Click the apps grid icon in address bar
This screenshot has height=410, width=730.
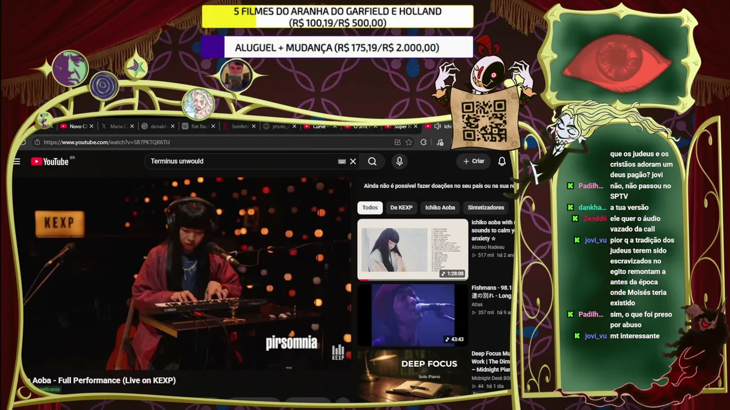[397, 142]
